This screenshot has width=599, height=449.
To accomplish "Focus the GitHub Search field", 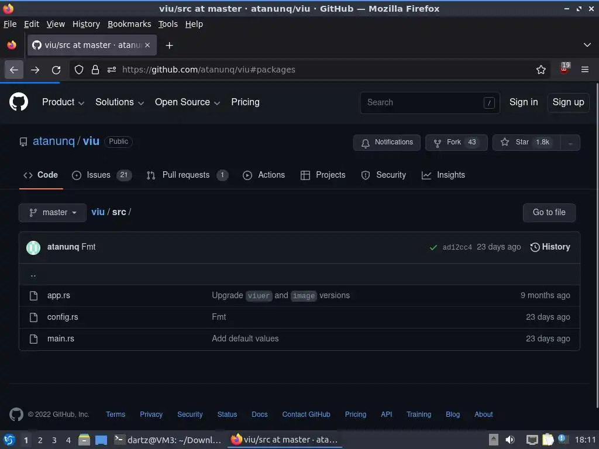I will tap(430, 103).
